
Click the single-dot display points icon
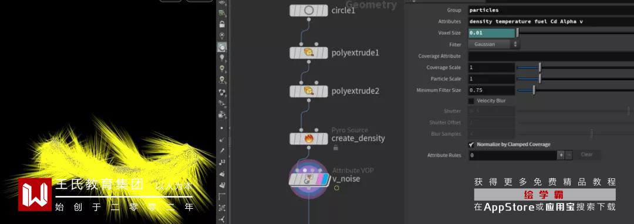pos(222,127)
